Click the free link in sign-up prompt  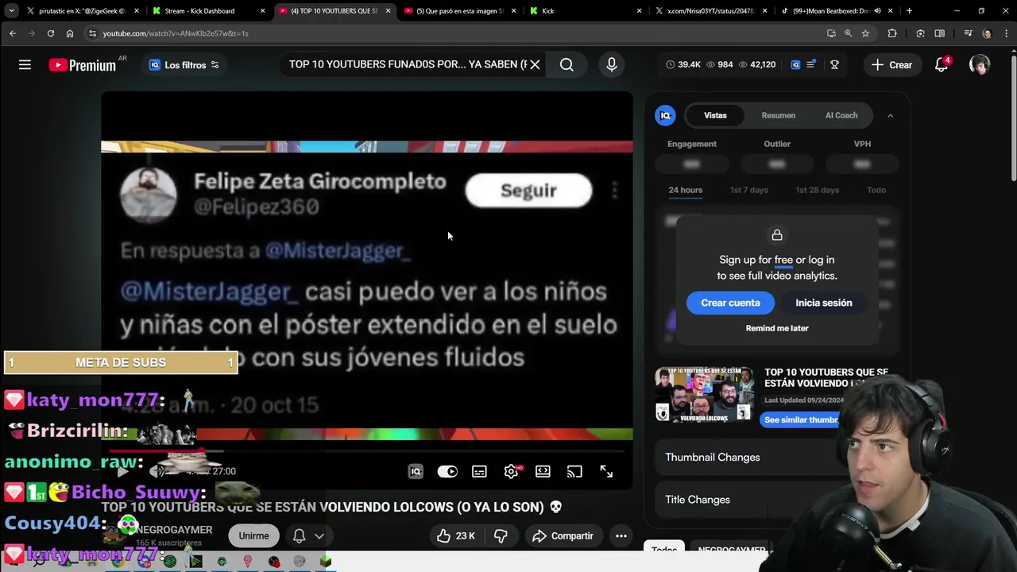783,260
